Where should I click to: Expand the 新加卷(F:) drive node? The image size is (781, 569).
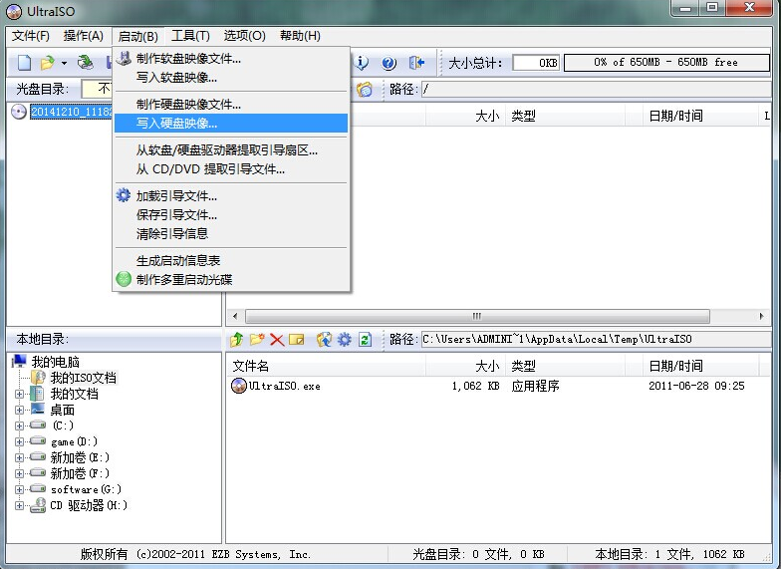pos(20,474)
